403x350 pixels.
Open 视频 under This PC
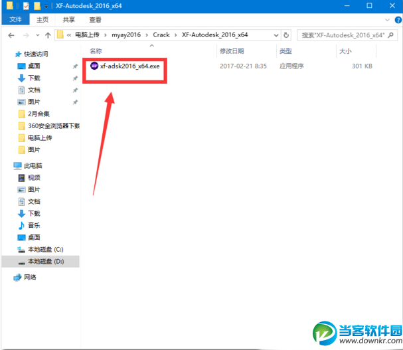(34, 178)
